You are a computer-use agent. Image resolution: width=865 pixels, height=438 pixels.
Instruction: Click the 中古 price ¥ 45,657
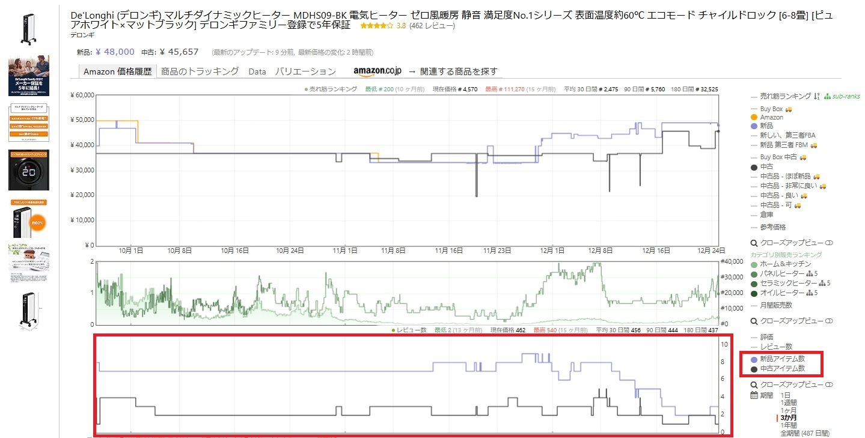click(x=179, y=52)
